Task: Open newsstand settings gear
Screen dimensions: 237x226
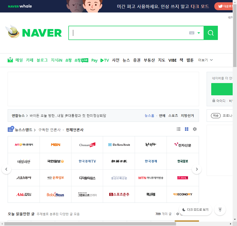Action: 195,129
